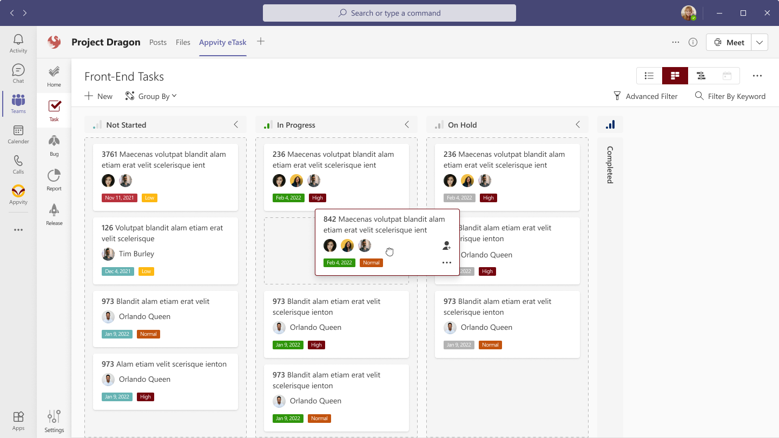Image resolution: width=779 pixels, height=438 pixels.
Task: Expand the Meet button dropdown arrow
Action: pyautogui.click(x=759, y=42)
